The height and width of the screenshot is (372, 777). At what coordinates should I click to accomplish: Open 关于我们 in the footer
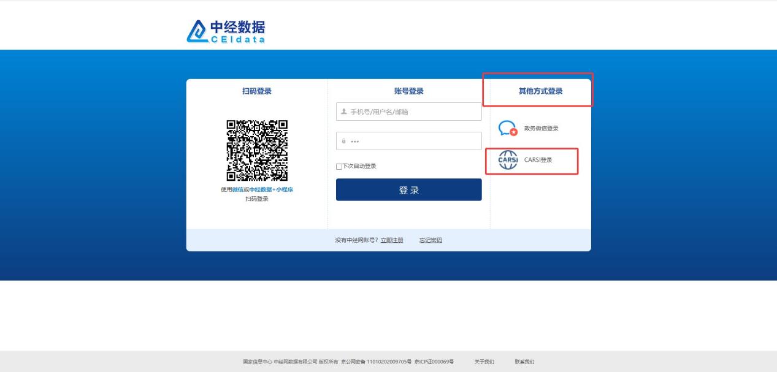point(484,362)
